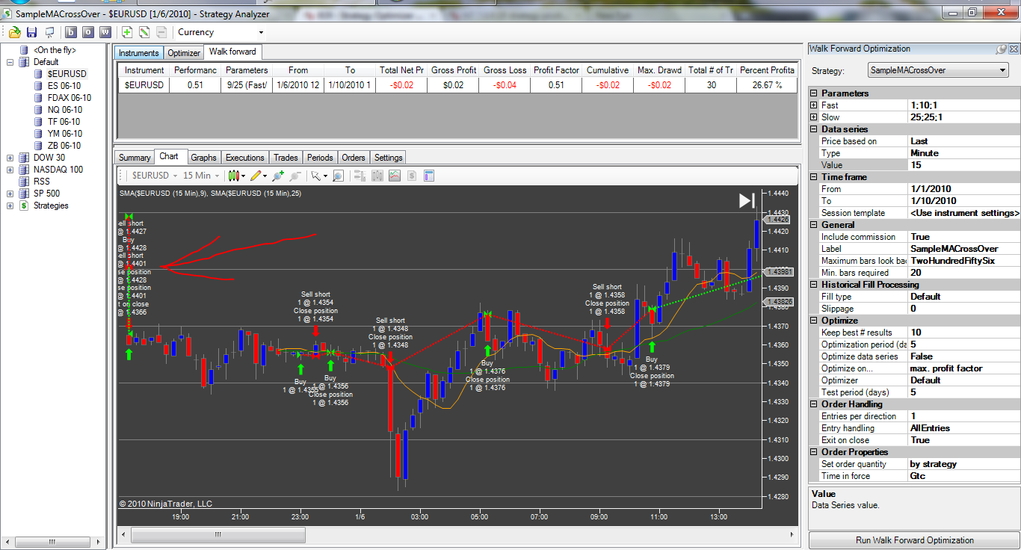1021x550 pixels.
Task: Collapse the Historical Fill Processing section
Action: (x=814, y=285)
